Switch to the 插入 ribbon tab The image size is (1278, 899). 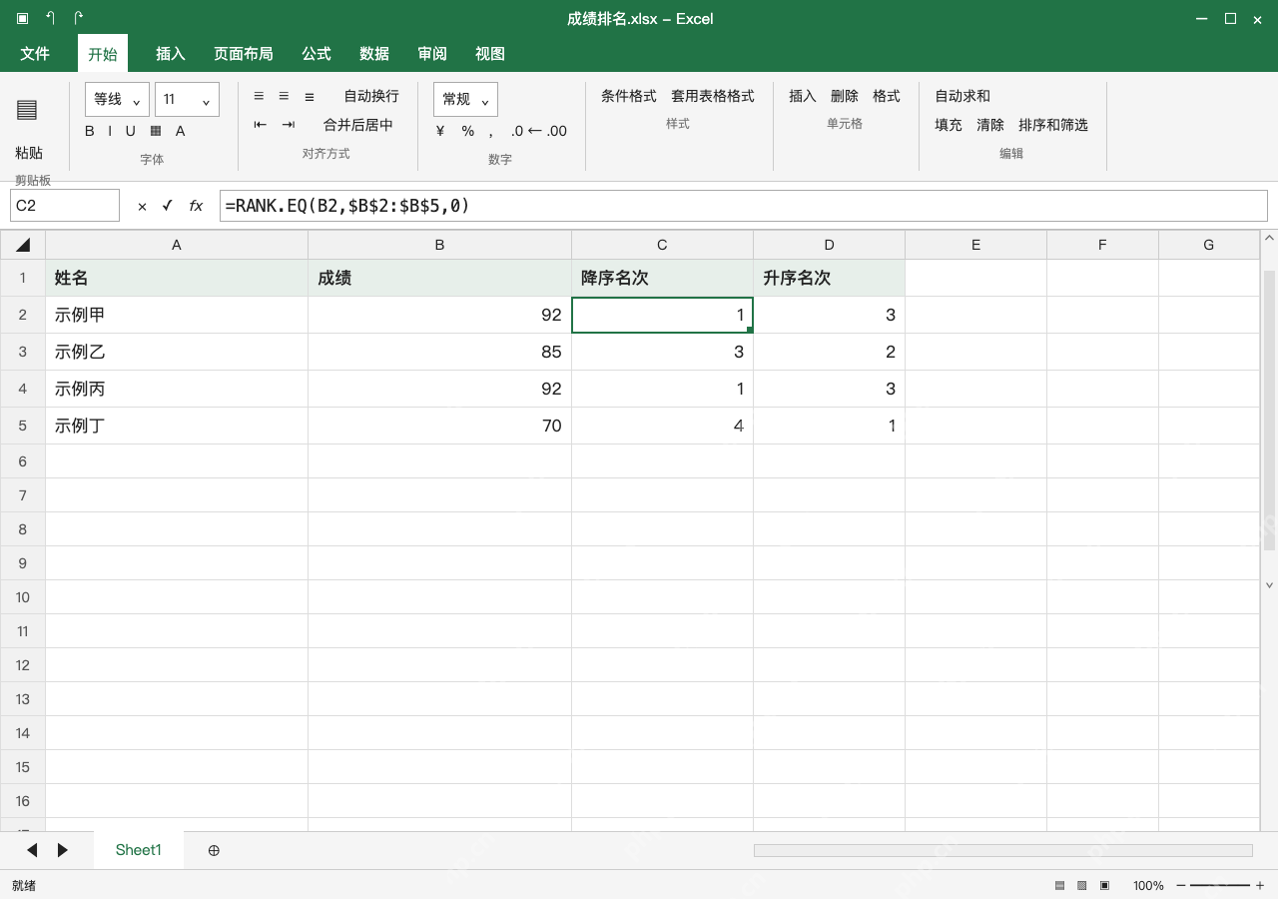(171, 54)
